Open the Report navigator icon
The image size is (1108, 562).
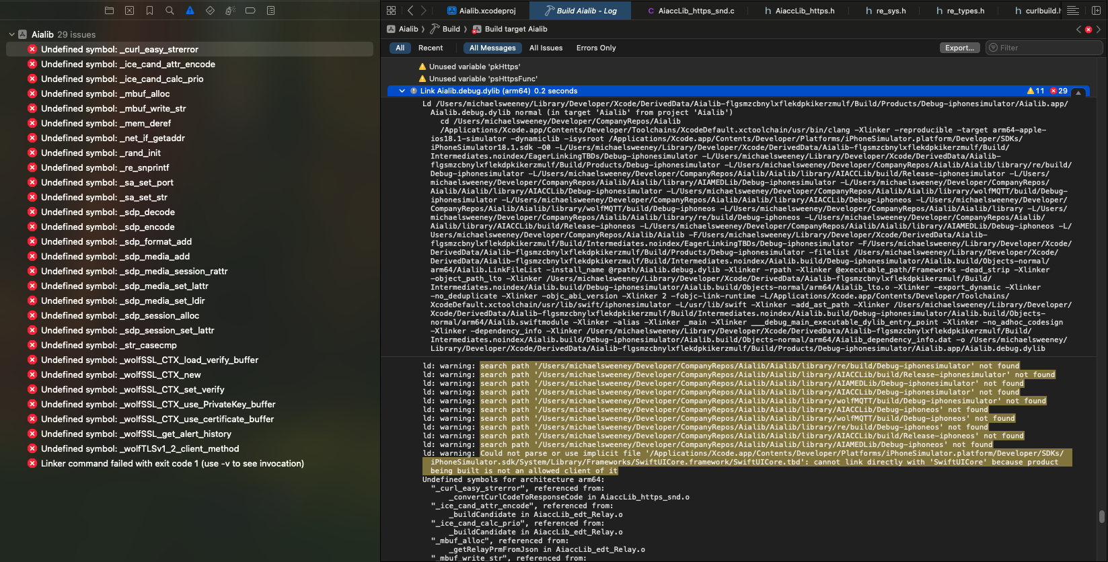pos(270,11)
